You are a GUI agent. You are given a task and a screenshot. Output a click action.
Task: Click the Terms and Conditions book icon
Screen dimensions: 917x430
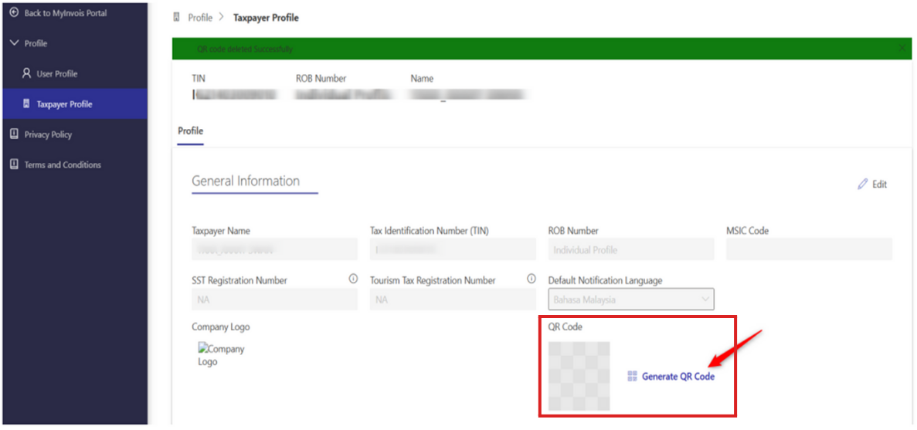coord(14,164)
